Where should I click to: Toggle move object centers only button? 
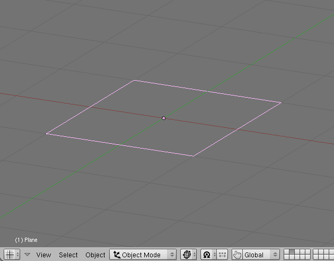pos(222,255)
